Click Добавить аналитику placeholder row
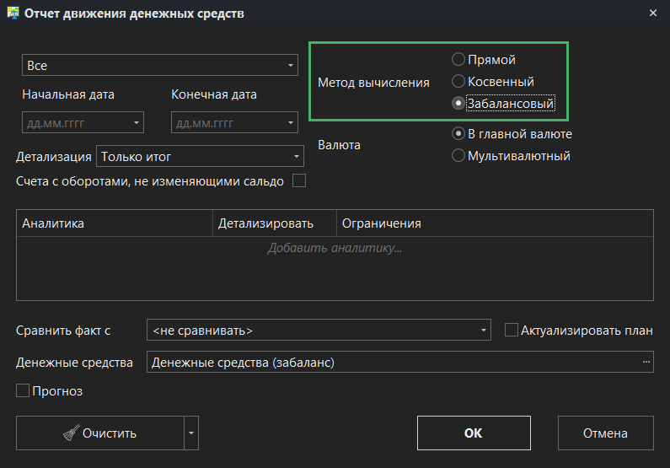 click(x=335, y=248)
